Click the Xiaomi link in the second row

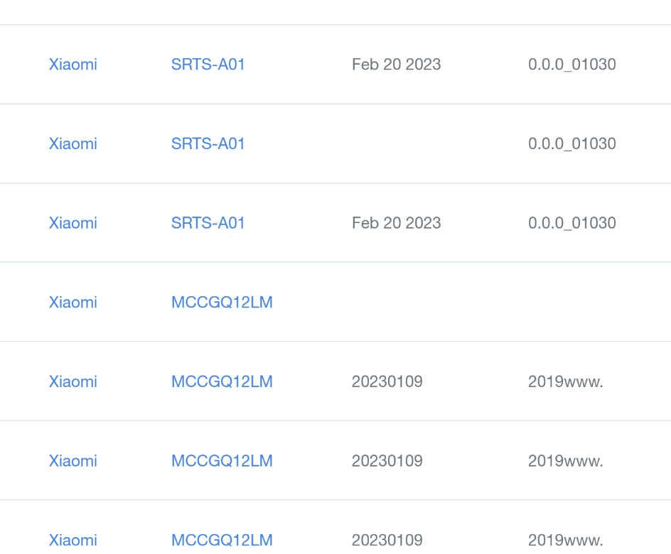click(x=72, y=143)
